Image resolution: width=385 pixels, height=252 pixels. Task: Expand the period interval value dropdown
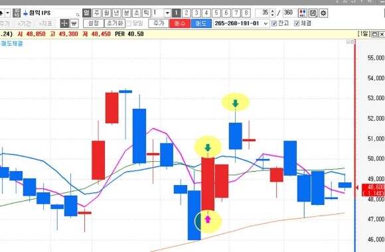tap(167, 13)
